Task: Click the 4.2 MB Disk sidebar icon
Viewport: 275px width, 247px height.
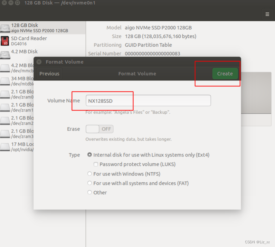Action: 5,53
